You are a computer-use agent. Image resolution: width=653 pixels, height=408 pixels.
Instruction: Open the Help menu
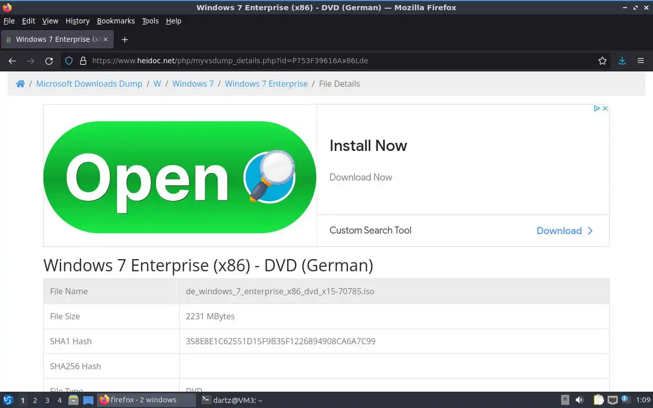[x=173, y=21]
